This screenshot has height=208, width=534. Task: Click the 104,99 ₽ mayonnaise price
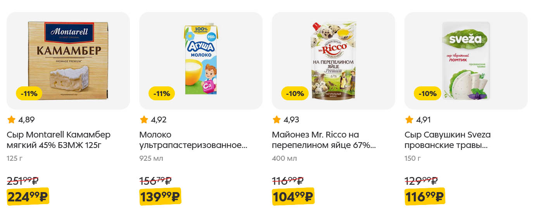tap(293, 197)
